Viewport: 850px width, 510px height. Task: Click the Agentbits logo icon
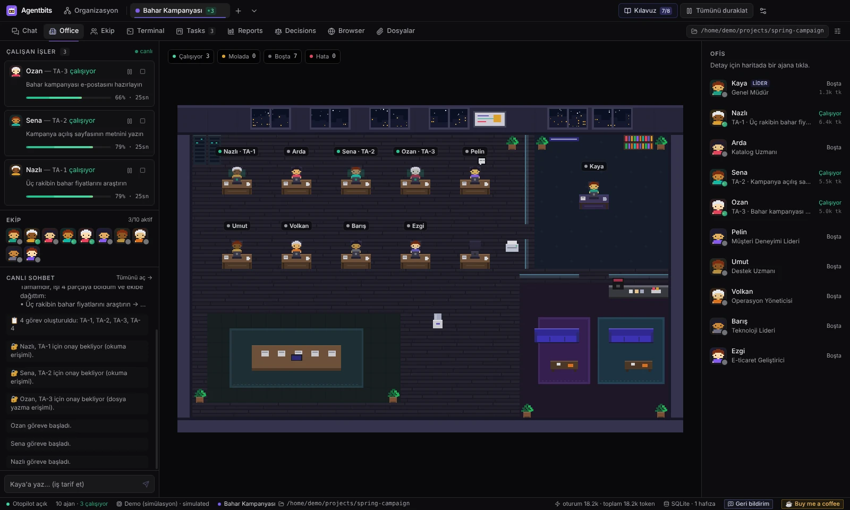(12, 11)
